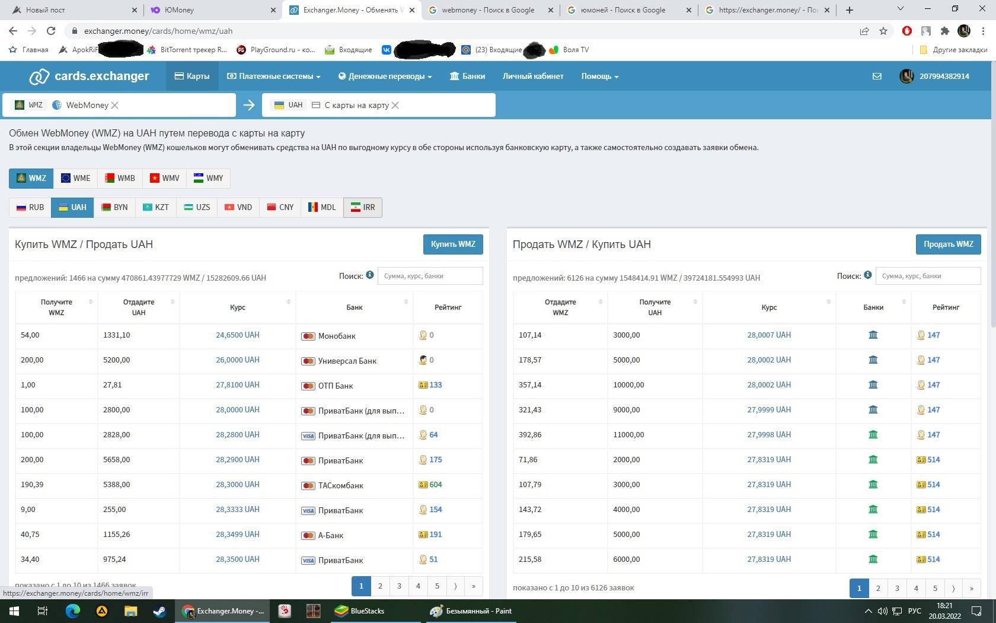
Task: Select the WME currency toggle
Action: point(75,178)
